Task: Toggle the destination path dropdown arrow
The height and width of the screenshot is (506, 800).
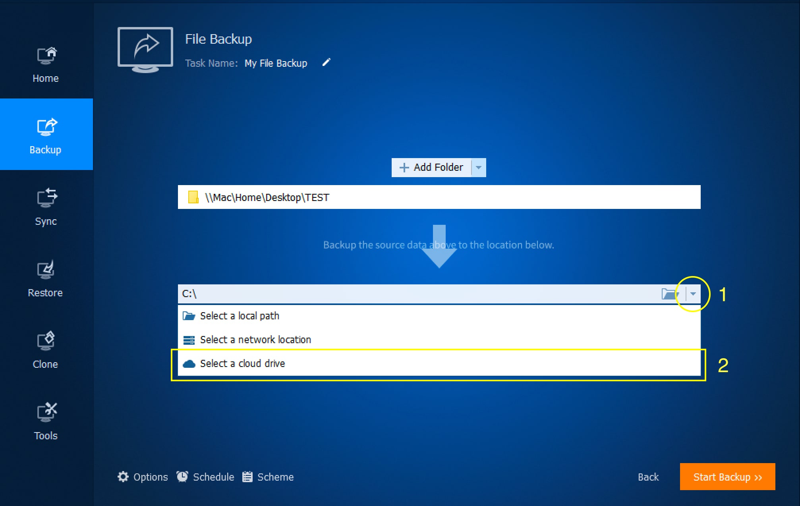Action: click(x=693, y=294)
